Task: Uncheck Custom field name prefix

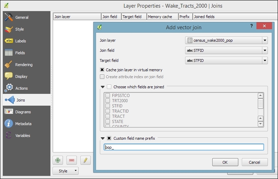Action: [x=109, y=138]
